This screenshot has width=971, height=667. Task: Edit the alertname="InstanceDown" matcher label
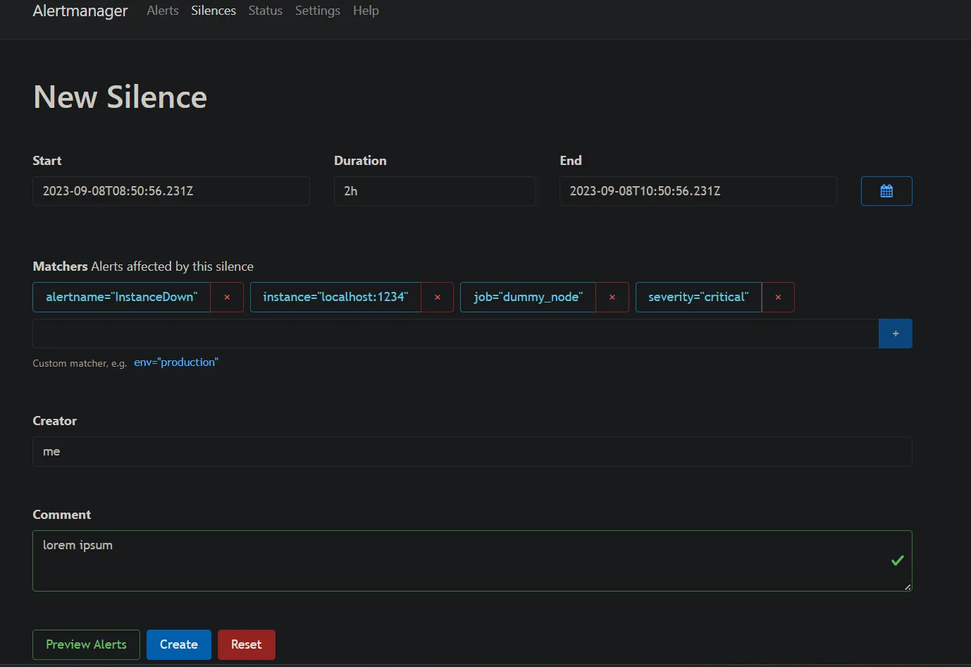coord(122,297)
